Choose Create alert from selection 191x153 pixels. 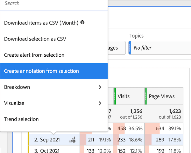[34, 55]
